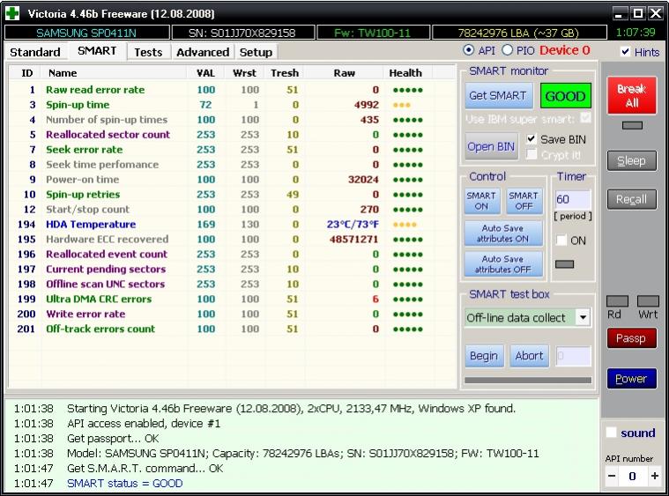Toggle the Crypt it checkbox
Image resolution: width=669 pixels, height=496 pixels.
pos(531,154)
